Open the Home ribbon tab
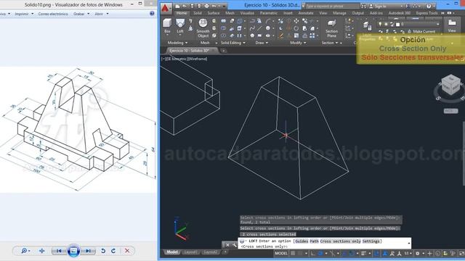The image size is (465, 261). click(182, 13)
